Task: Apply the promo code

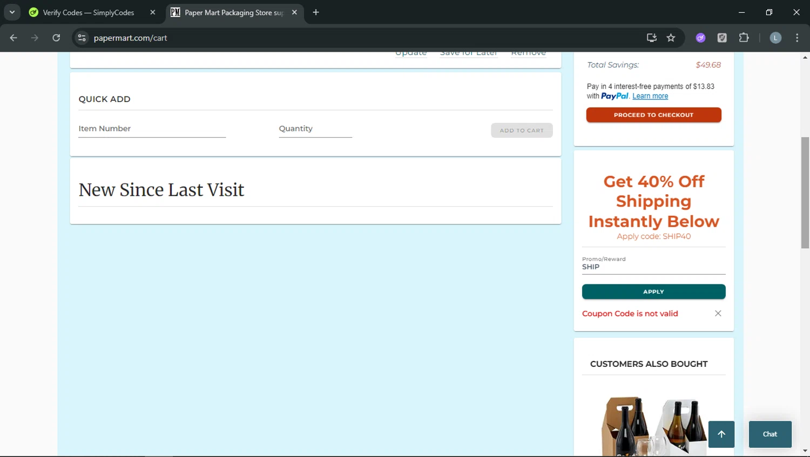Action: [653, 291]
